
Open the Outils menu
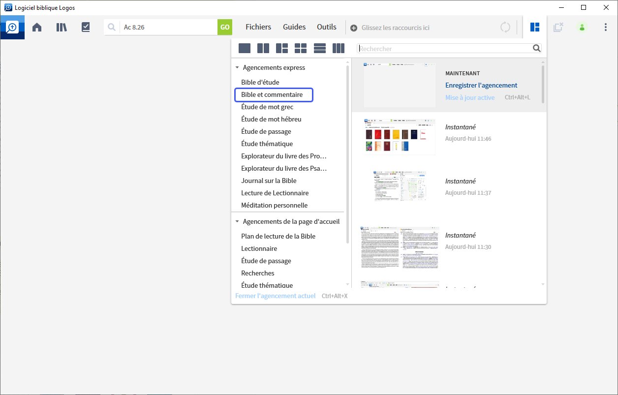327,27
